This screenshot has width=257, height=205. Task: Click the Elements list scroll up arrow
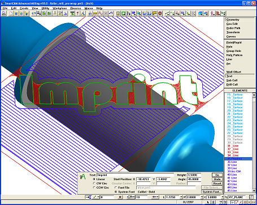pyautogui.click(x=254, y=95)
